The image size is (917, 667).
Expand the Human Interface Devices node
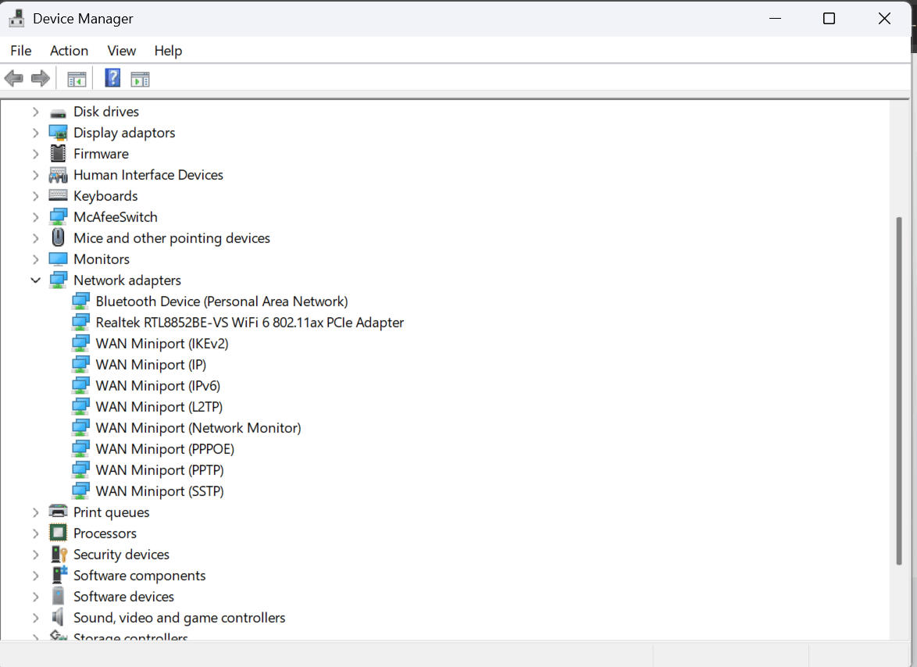pyautogui.click(x=36, y=175)
